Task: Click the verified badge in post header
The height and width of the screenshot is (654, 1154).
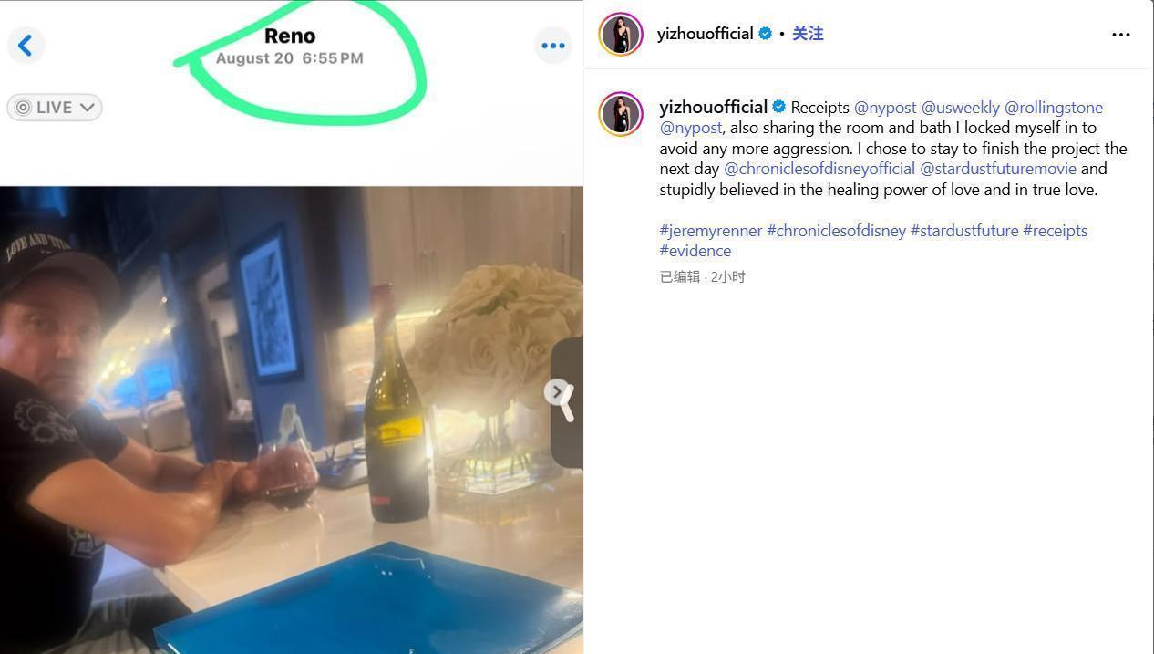Action: [x=766, y=34]
